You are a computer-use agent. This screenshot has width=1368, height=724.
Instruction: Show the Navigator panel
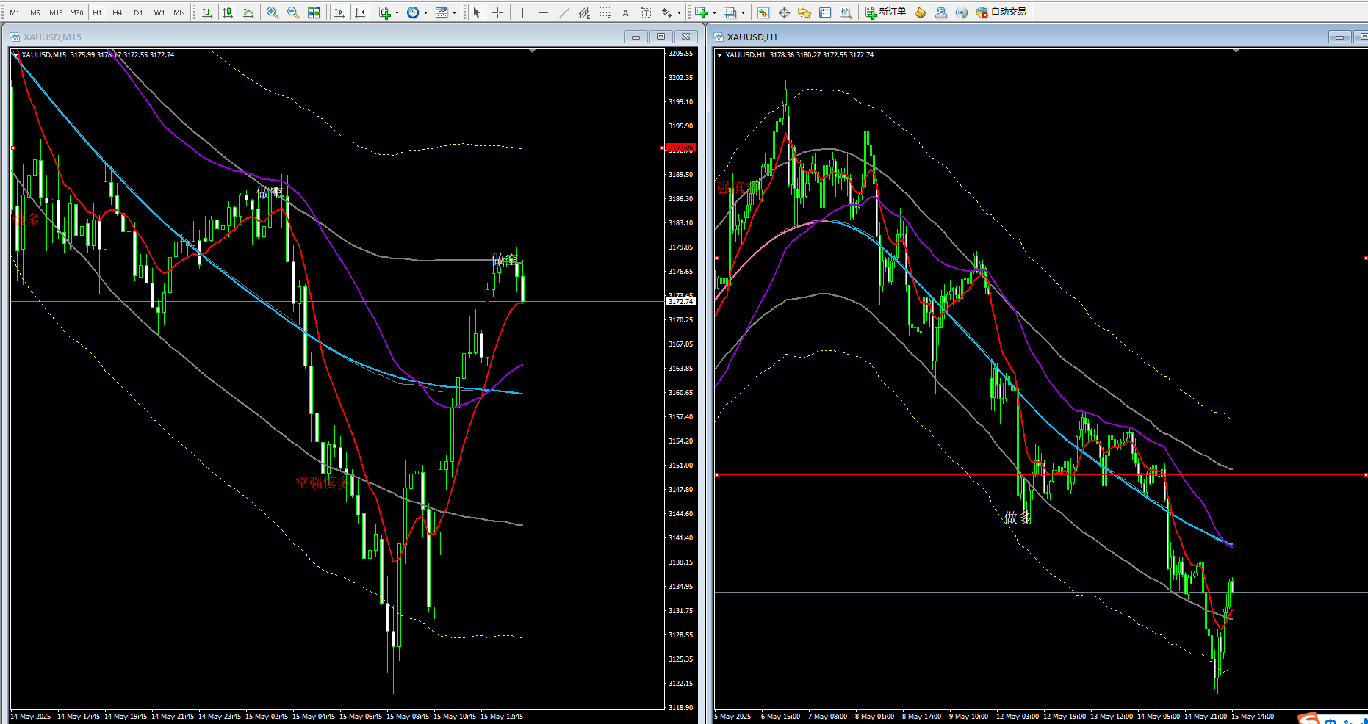pos(804,12)
